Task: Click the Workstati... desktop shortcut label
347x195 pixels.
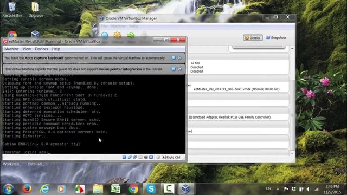Action: [x=12, y=164]
